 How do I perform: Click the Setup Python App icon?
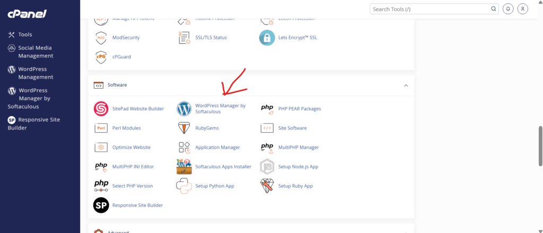pyautogui.click(x=184, y=186)
